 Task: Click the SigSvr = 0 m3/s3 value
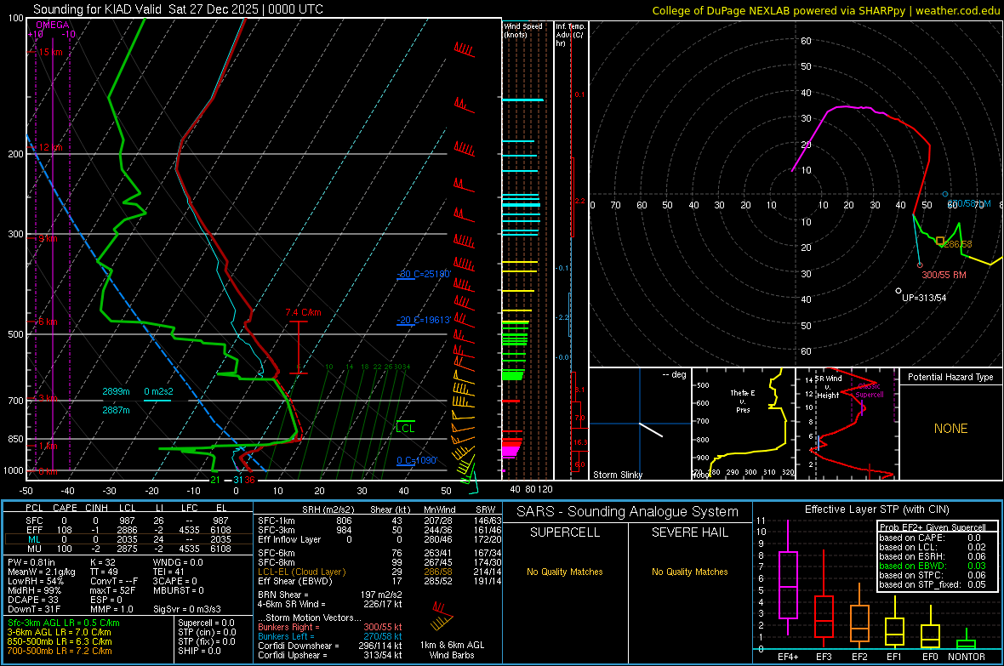click(187, 609)
